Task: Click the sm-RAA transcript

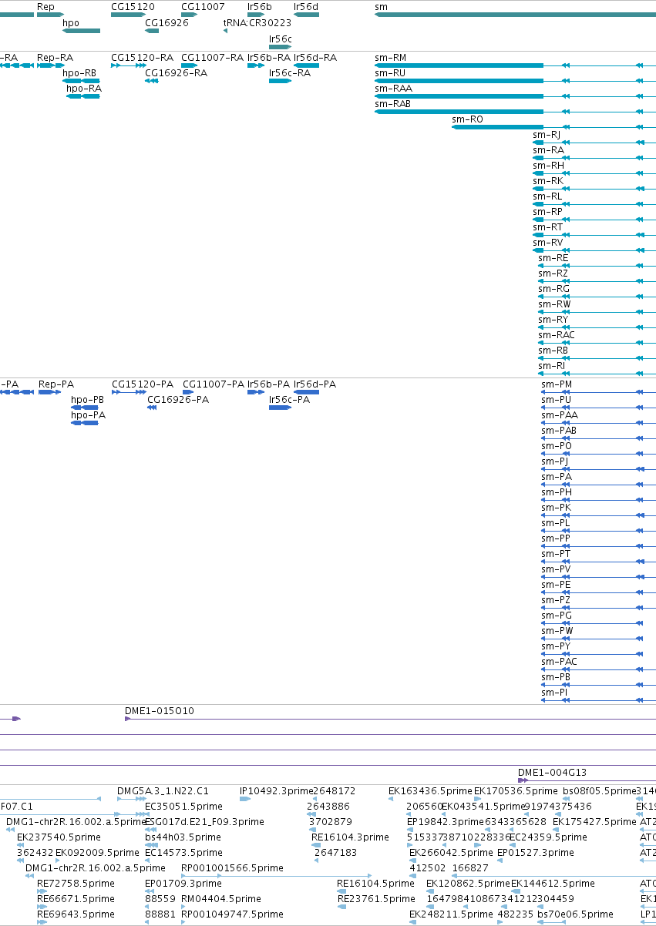Action: tap(515, 96)
